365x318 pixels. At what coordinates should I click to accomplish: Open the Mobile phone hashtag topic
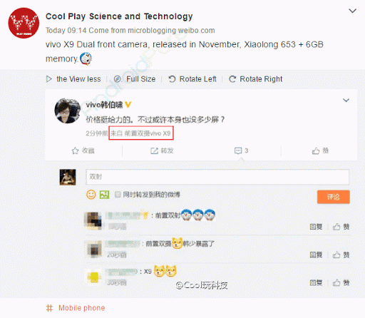76,308
